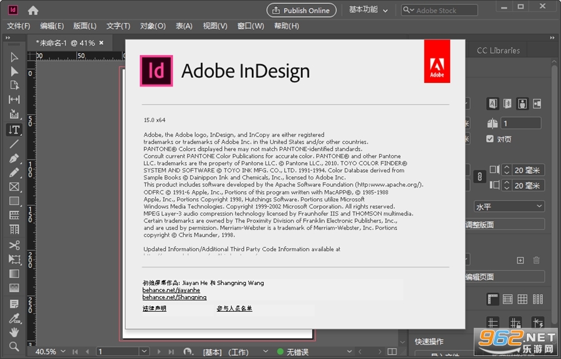The image size is (561, 359).
Task: Close the 未命名-1 document tab
Action: [101, 43]
